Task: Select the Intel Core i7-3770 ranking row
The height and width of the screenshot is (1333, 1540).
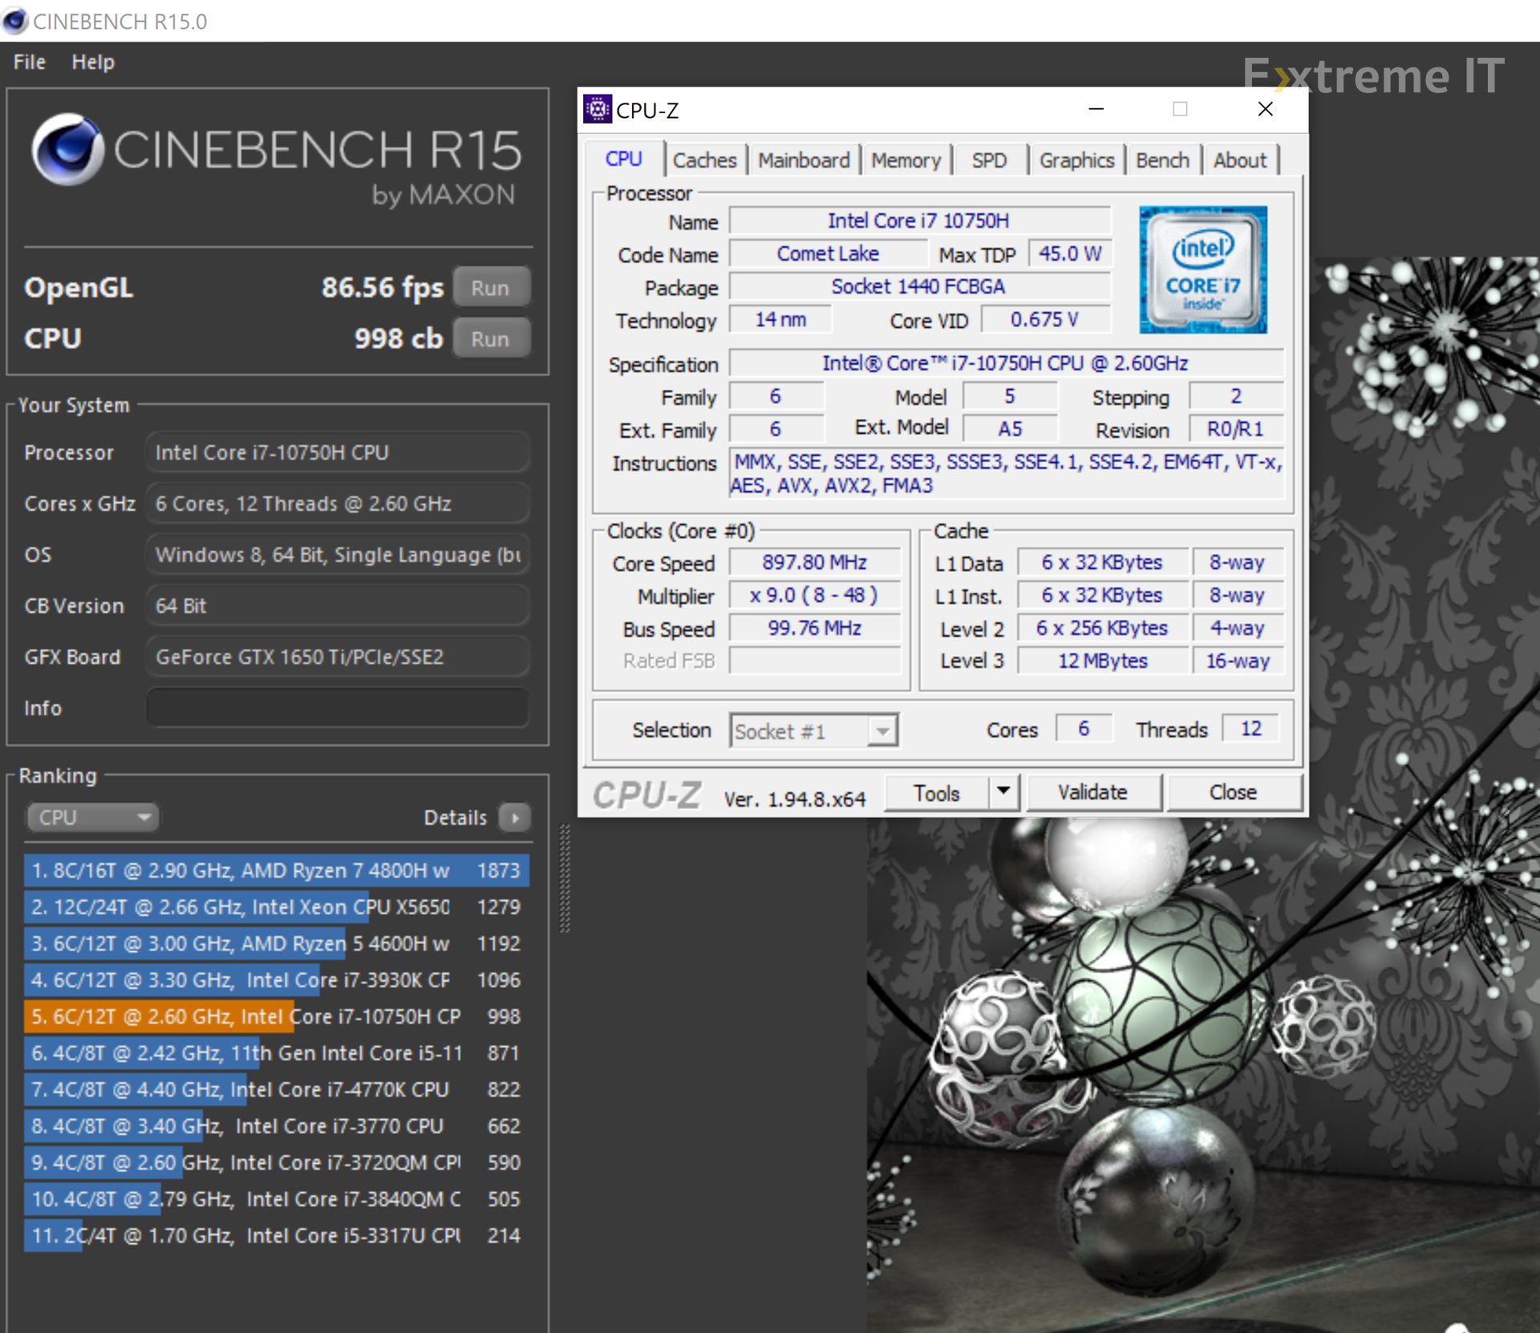Action: pos(277,1126)
